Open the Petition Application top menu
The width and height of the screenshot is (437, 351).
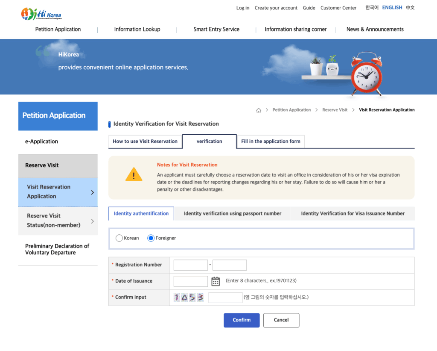[58, 29]
